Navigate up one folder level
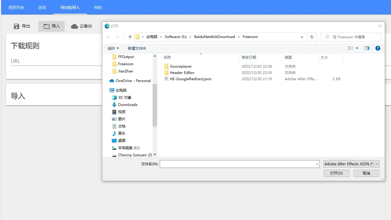Image resolution: width=391 pixels, height=220 pixels. [130, 37]
